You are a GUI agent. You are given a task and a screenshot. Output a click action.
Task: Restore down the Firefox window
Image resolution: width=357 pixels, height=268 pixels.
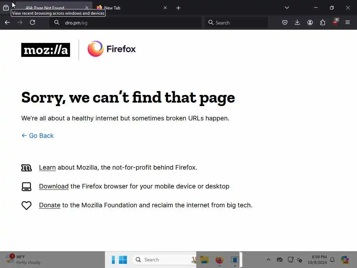(332, 8)
